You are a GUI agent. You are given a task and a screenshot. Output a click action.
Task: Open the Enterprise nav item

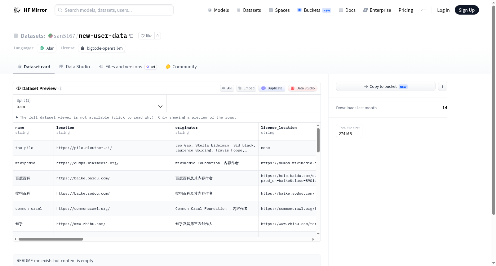pos(377,10)
